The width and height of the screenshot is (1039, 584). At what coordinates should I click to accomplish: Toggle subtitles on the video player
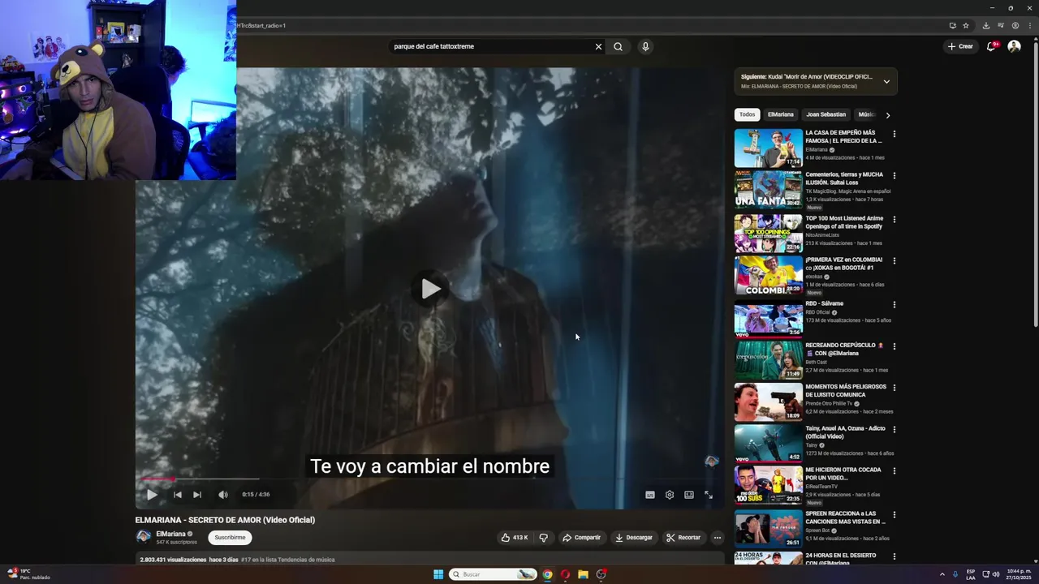(x=650, y=495)
